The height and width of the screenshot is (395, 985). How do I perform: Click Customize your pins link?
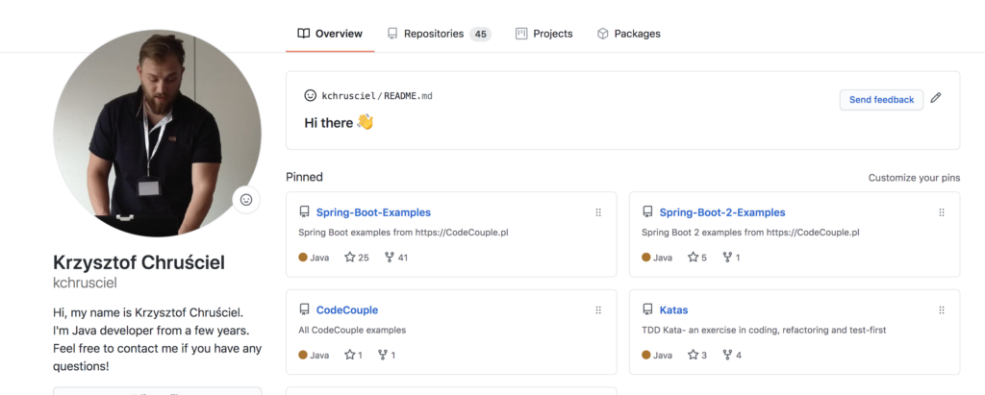tap(914, 178)
